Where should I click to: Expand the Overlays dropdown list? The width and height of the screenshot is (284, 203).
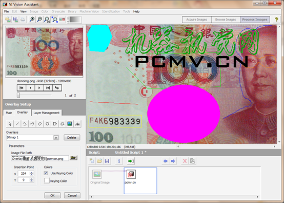56,138
